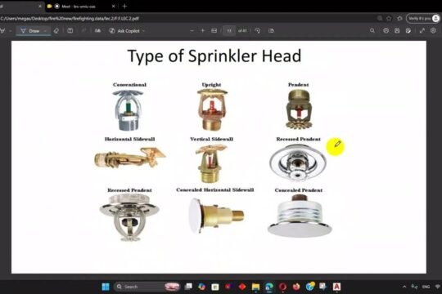Image resolution: width=442 pixels, height=294 pixels.
Task: Click the Rotate page icon
Action: coord(257,31)
